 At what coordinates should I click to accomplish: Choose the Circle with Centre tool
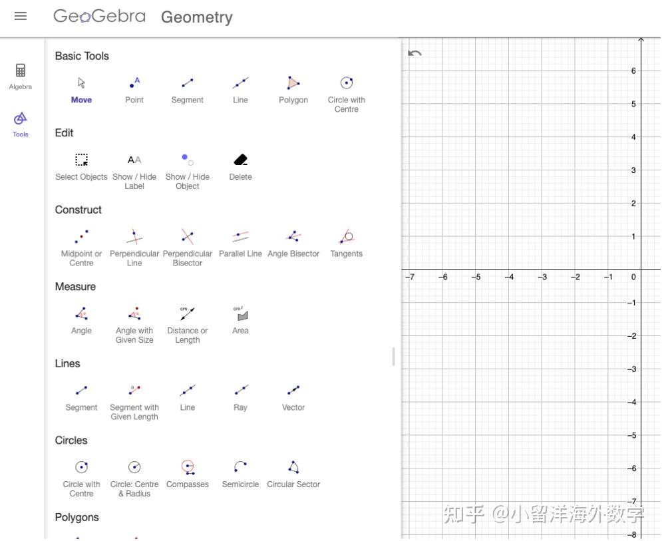[346, 90]
